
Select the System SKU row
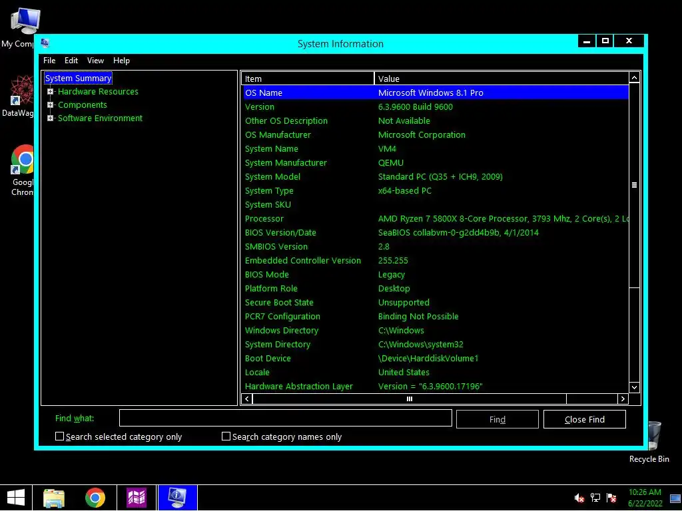(x=436, y=205)
